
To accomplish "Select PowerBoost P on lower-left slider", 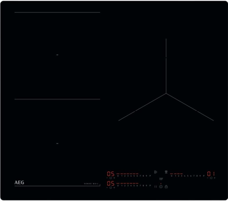I will point(150,186).
